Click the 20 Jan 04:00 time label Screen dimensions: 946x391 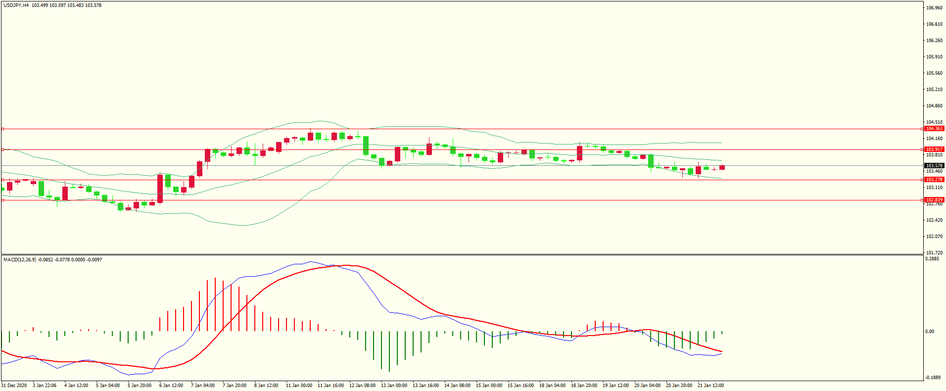pos(647,386)
